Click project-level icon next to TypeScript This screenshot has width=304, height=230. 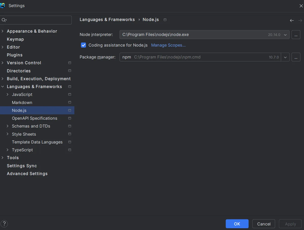pyautogui.click(x=70, y=150)
